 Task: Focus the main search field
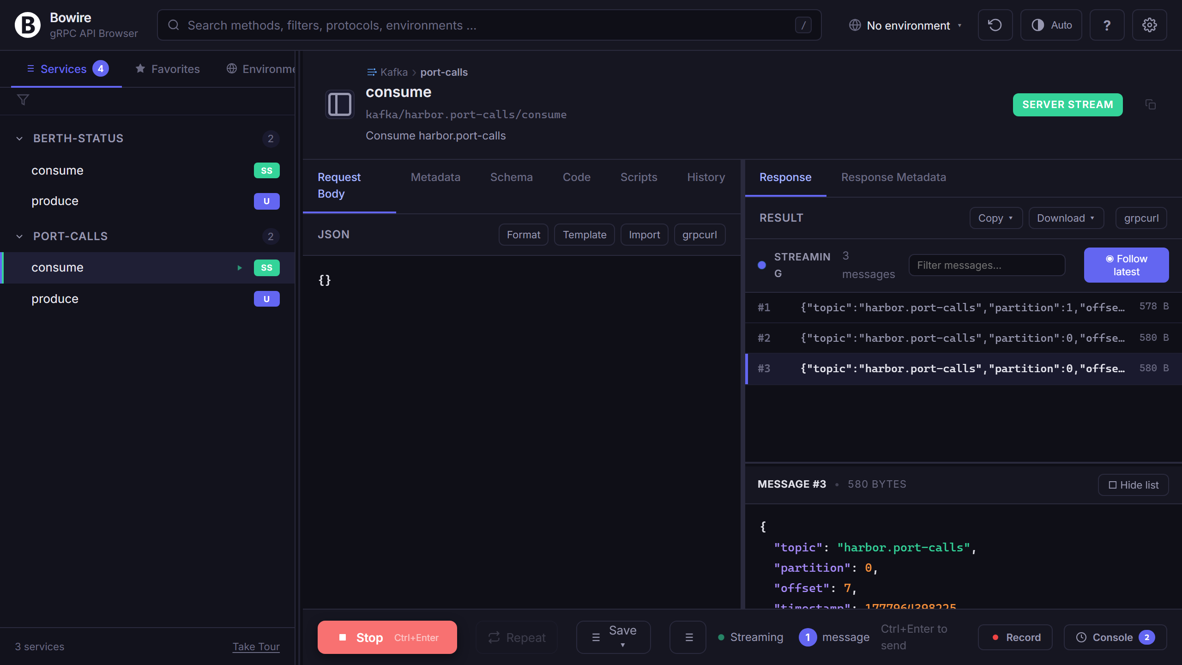point(489,25)
